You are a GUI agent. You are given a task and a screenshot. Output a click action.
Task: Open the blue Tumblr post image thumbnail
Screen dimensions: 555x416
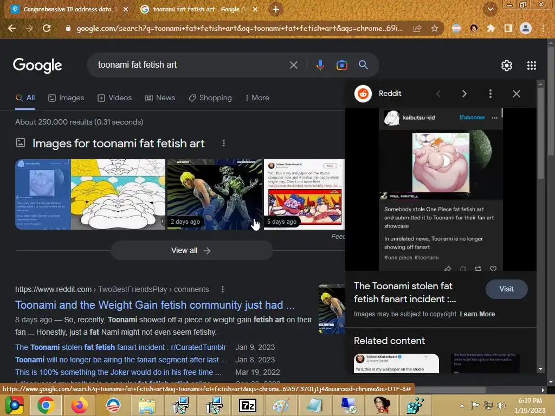[x=43, y=194]
